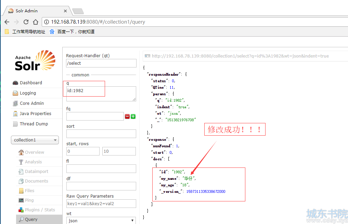Open the Dashboard page
The image size is (348, 224).
click(x=31, y=83)
